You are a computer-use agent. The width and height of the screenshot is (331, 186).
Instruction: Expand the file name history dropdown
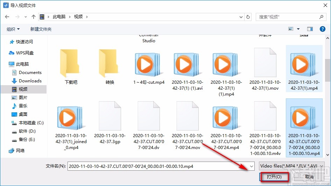(x=252, y=166)
